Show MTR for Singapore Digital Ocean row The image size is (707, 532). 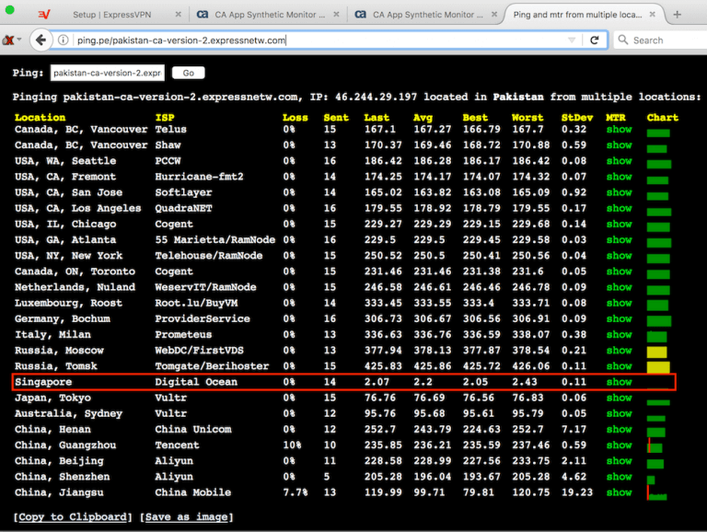point(619,382)
